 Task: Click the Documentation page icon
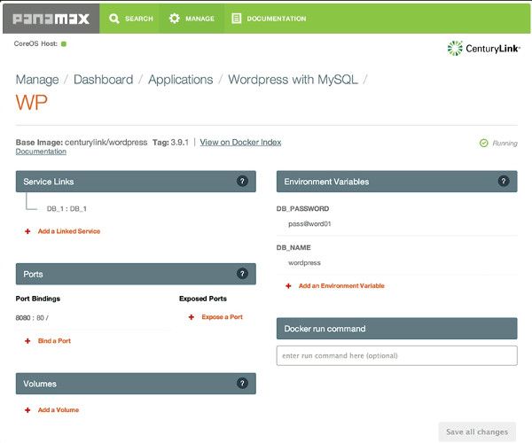click(x=236, y=19)
